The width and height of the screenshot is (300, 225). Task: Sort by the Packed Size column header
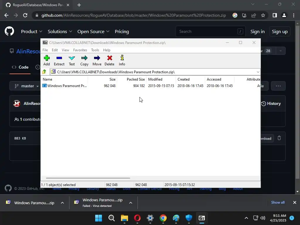[132, 79]
